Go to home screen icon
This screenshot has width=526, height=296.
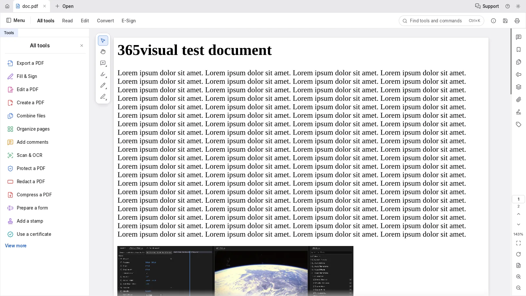tap(7, 6)
